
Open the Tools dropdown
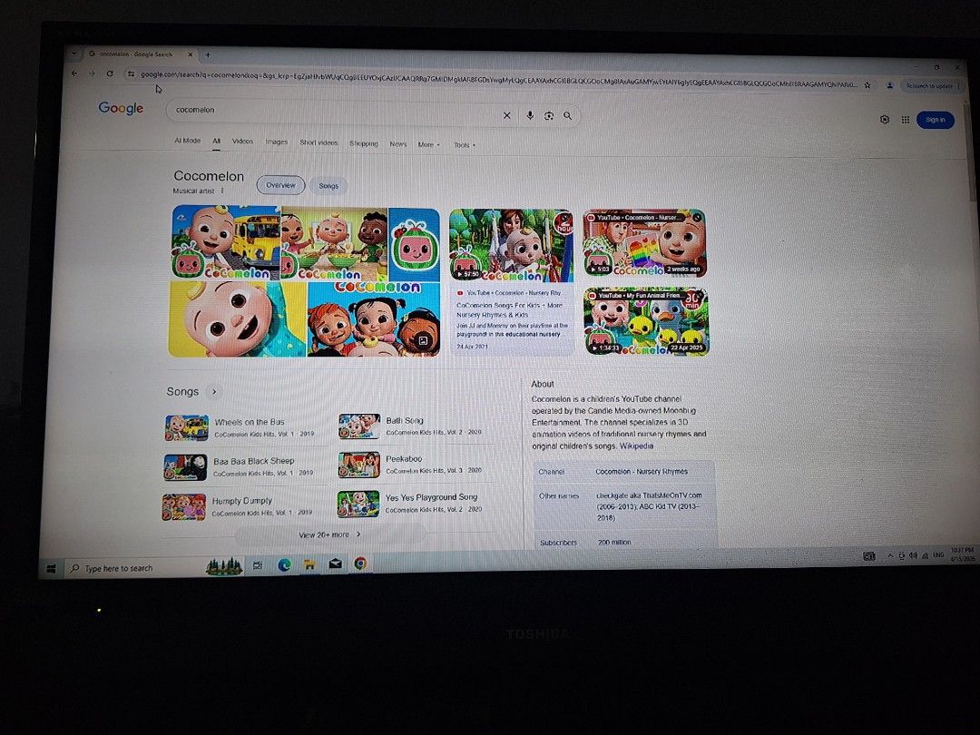tap(465, 145)
